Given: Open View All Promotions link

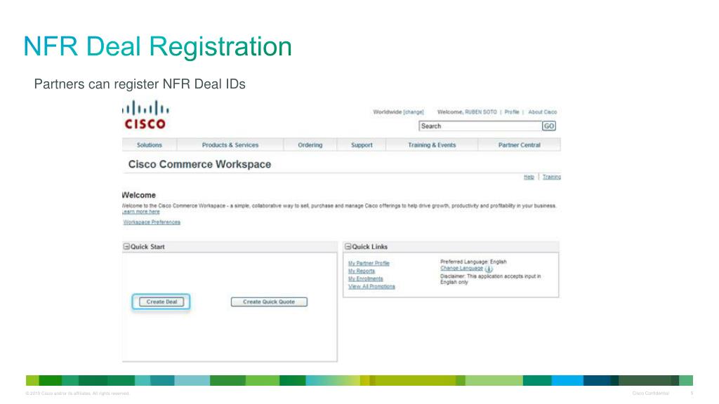Looking at the screenshot, I should (x=371, y=286).
